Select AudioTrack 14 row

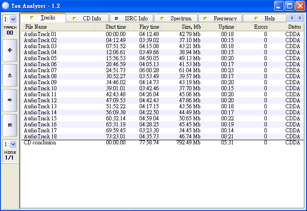(162, 112)
